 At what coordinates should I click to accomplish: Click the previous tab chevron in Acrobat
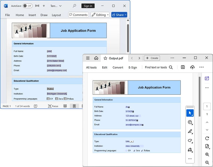[132, 58]
